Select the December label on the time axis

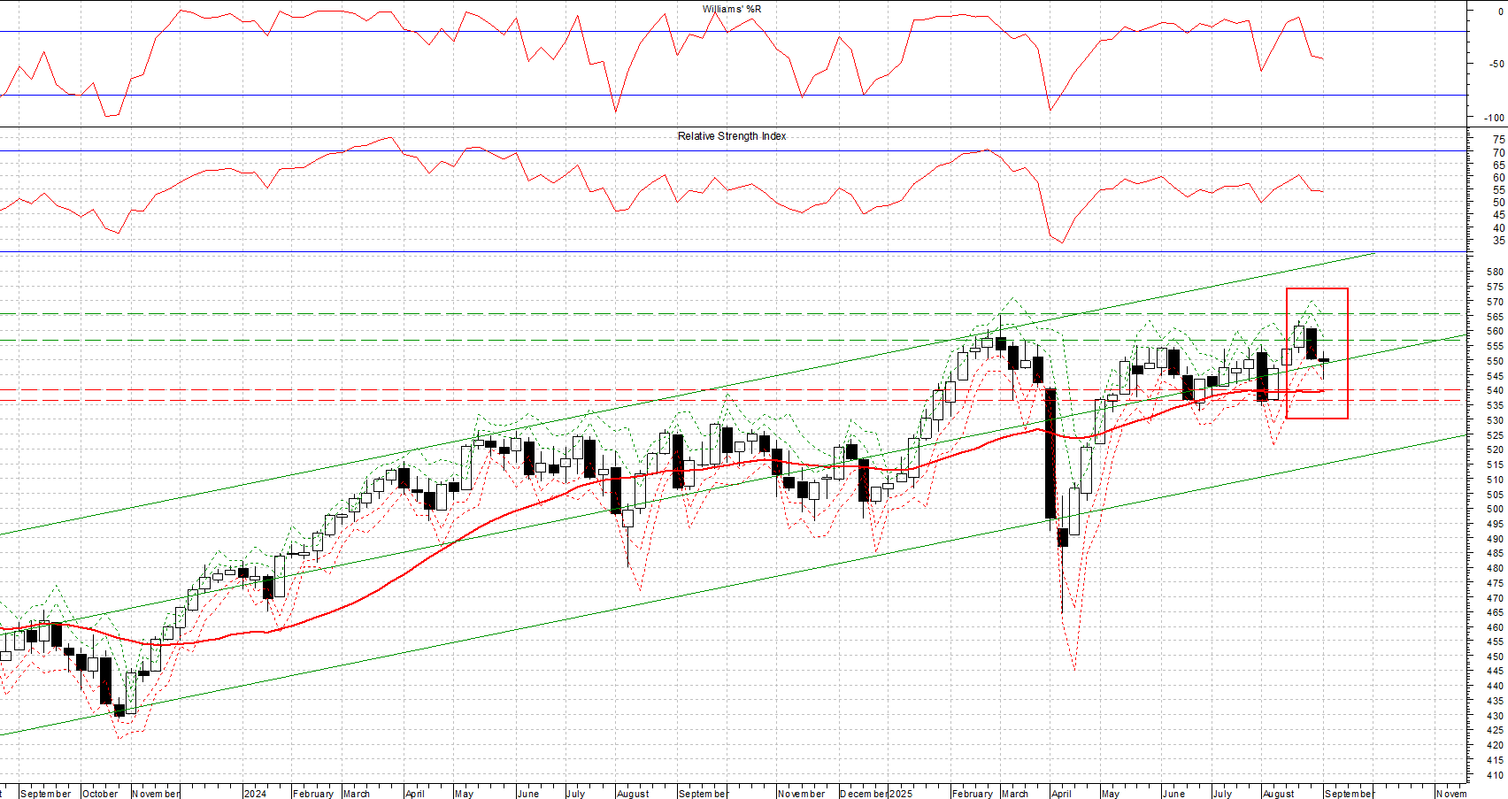pos(865,794)
